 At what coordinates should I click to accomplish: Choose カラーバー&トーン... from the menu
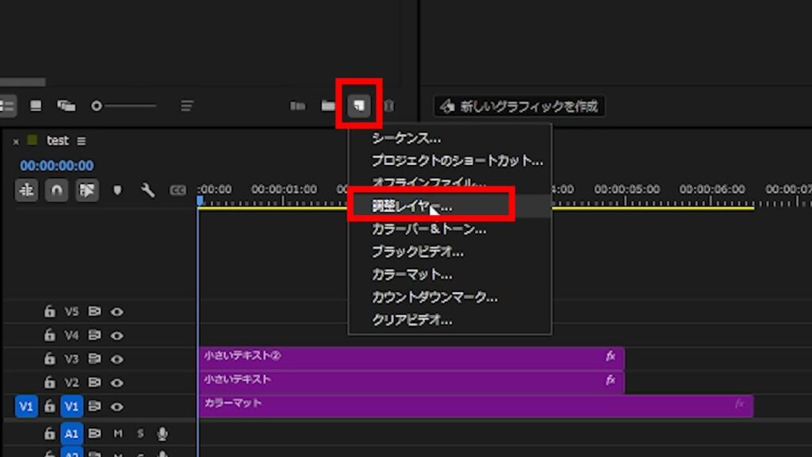(x=429, y=229)
